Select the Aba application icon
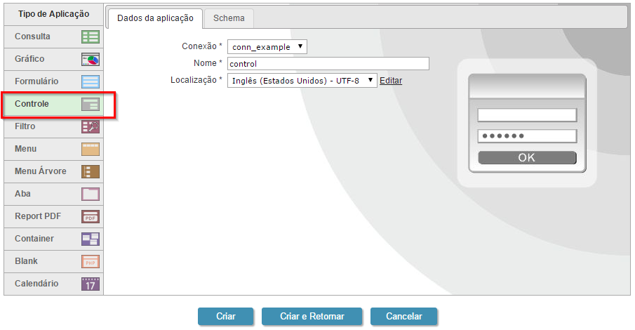Image resolution: width=635 pixels, height=330 pixels. click(91, 194)
